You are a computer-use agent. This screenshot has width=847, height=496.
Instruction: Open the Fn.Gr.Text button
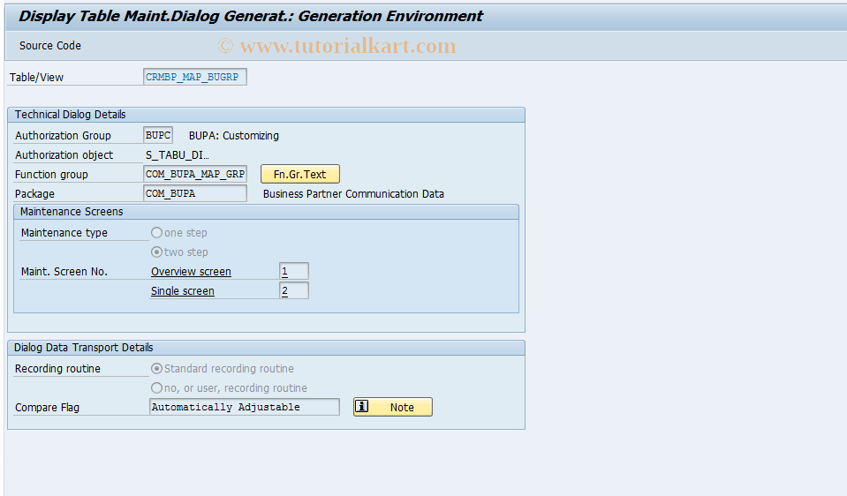(300, 175)
